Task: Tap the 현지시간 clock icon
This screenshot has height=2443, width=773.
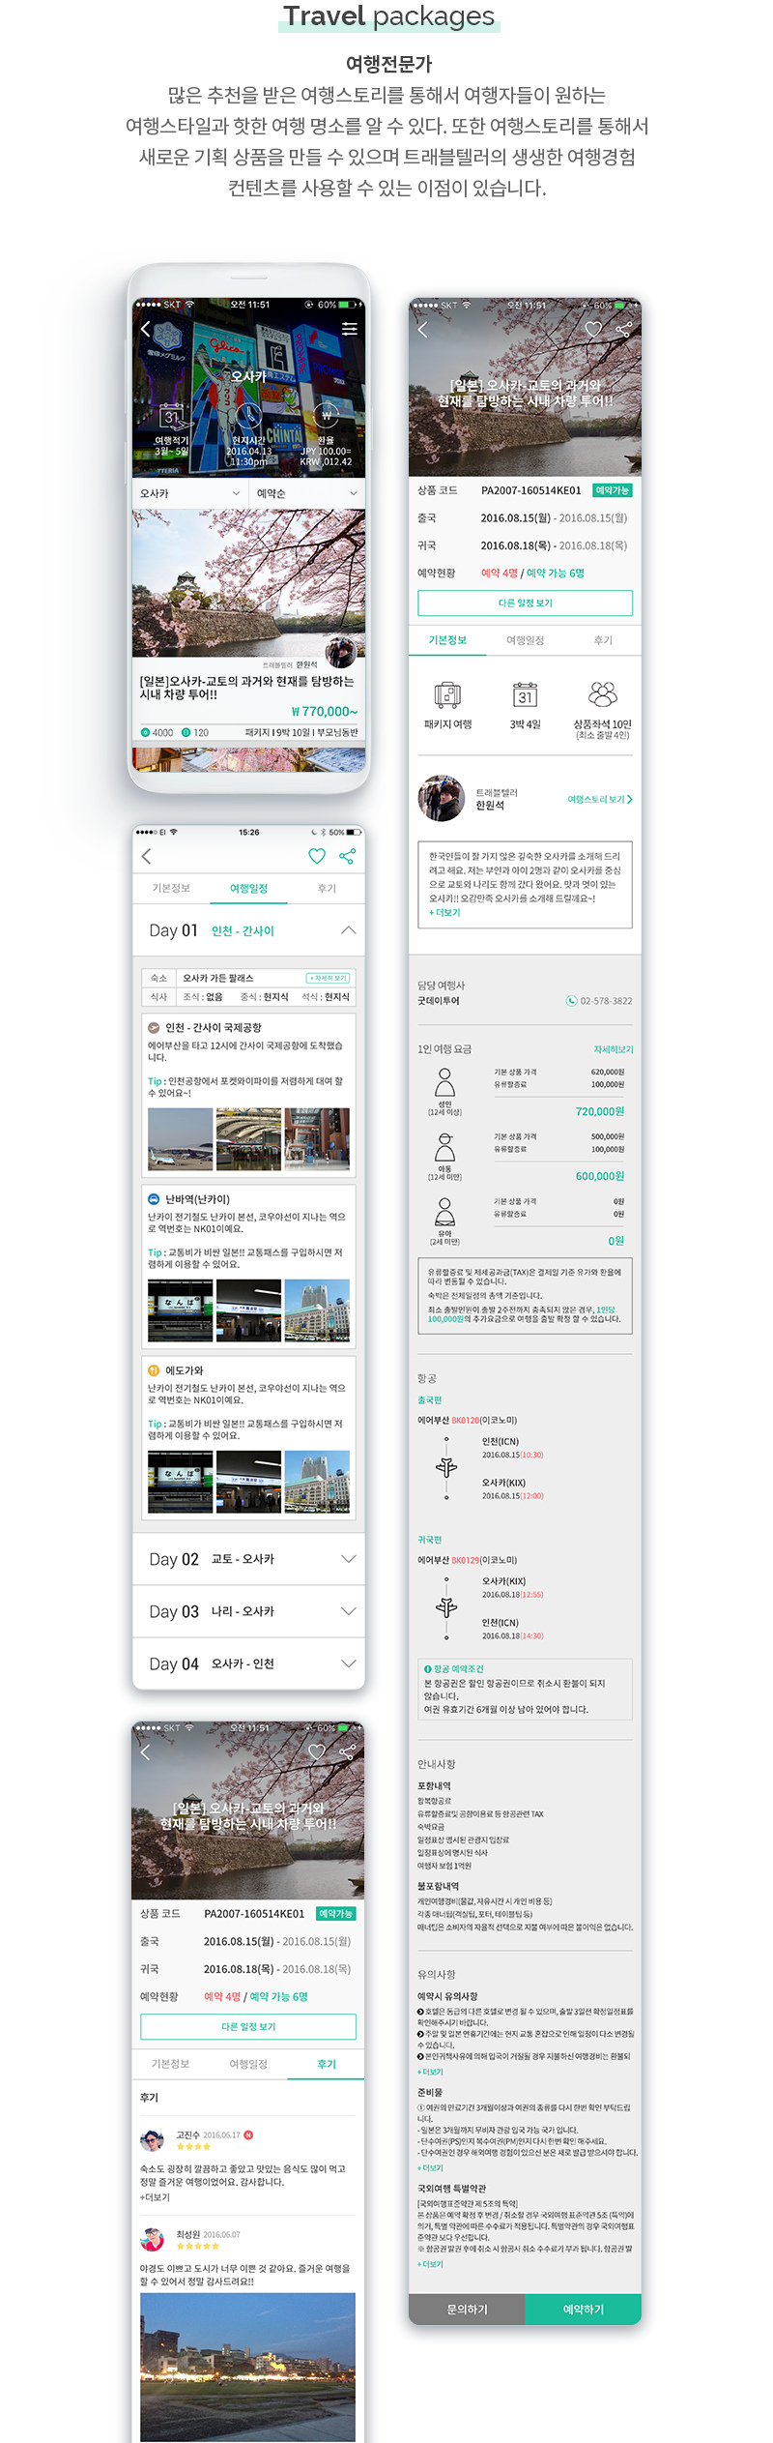Action: pos(248,415)
